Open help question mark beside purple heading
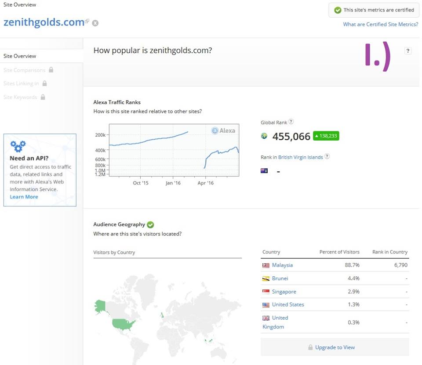The width and height of the screenshot is (422, 365). pyautogui.click(x=408, y=51)
